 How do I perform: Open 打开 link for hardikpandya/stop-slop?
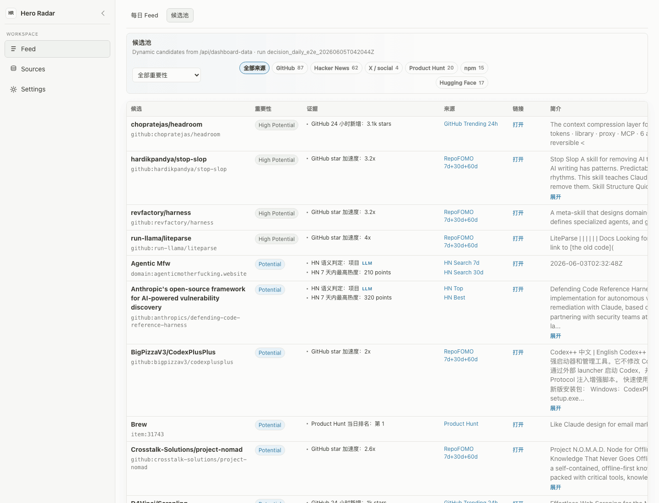click(x=518, y=159)
